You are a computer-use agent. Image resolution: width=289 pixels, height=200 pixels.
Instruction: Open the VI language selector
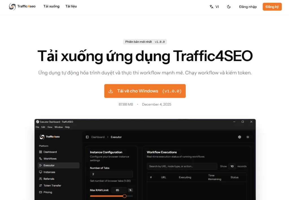[x=214, y=7]
